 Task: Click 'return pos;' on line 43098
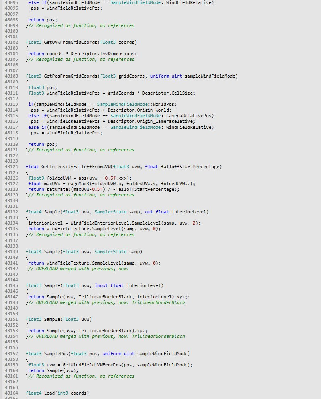coord(43,20)
